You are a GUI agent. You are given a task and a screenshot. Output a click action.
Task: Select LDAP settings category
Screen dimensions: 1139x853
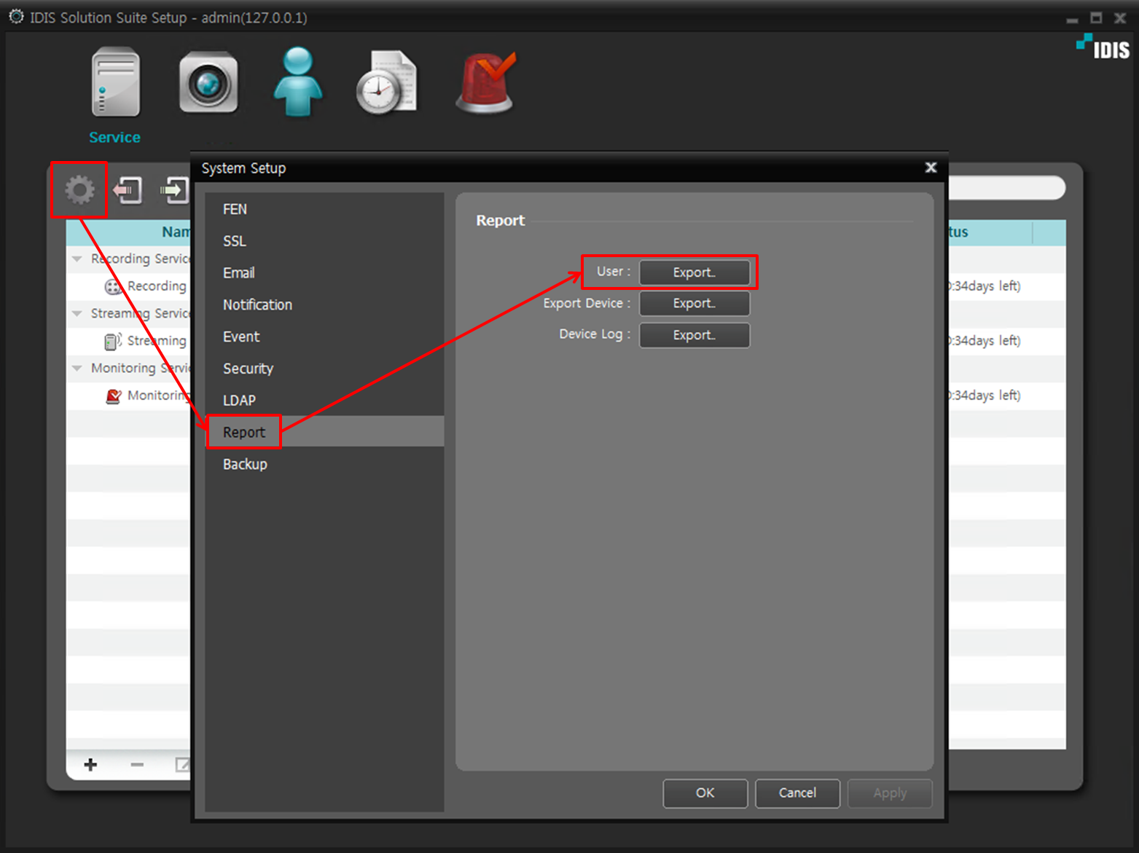click(x=324, y=400)
